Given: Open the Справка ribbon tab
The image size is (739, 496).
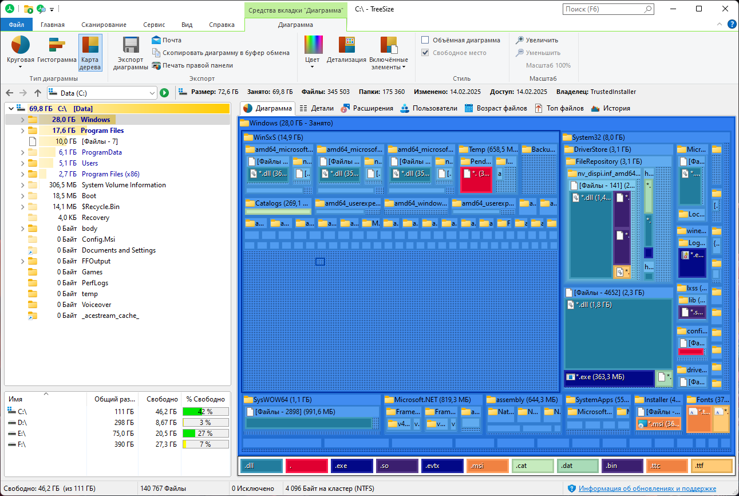Looking at the screenshot, I should coord(222,25).
